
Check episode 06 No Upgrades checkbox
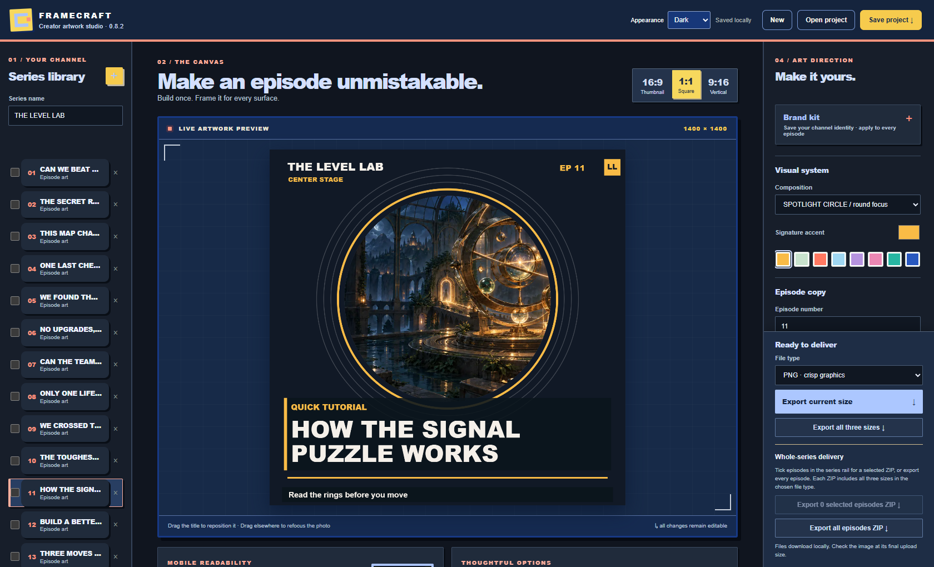coord(15,332)
